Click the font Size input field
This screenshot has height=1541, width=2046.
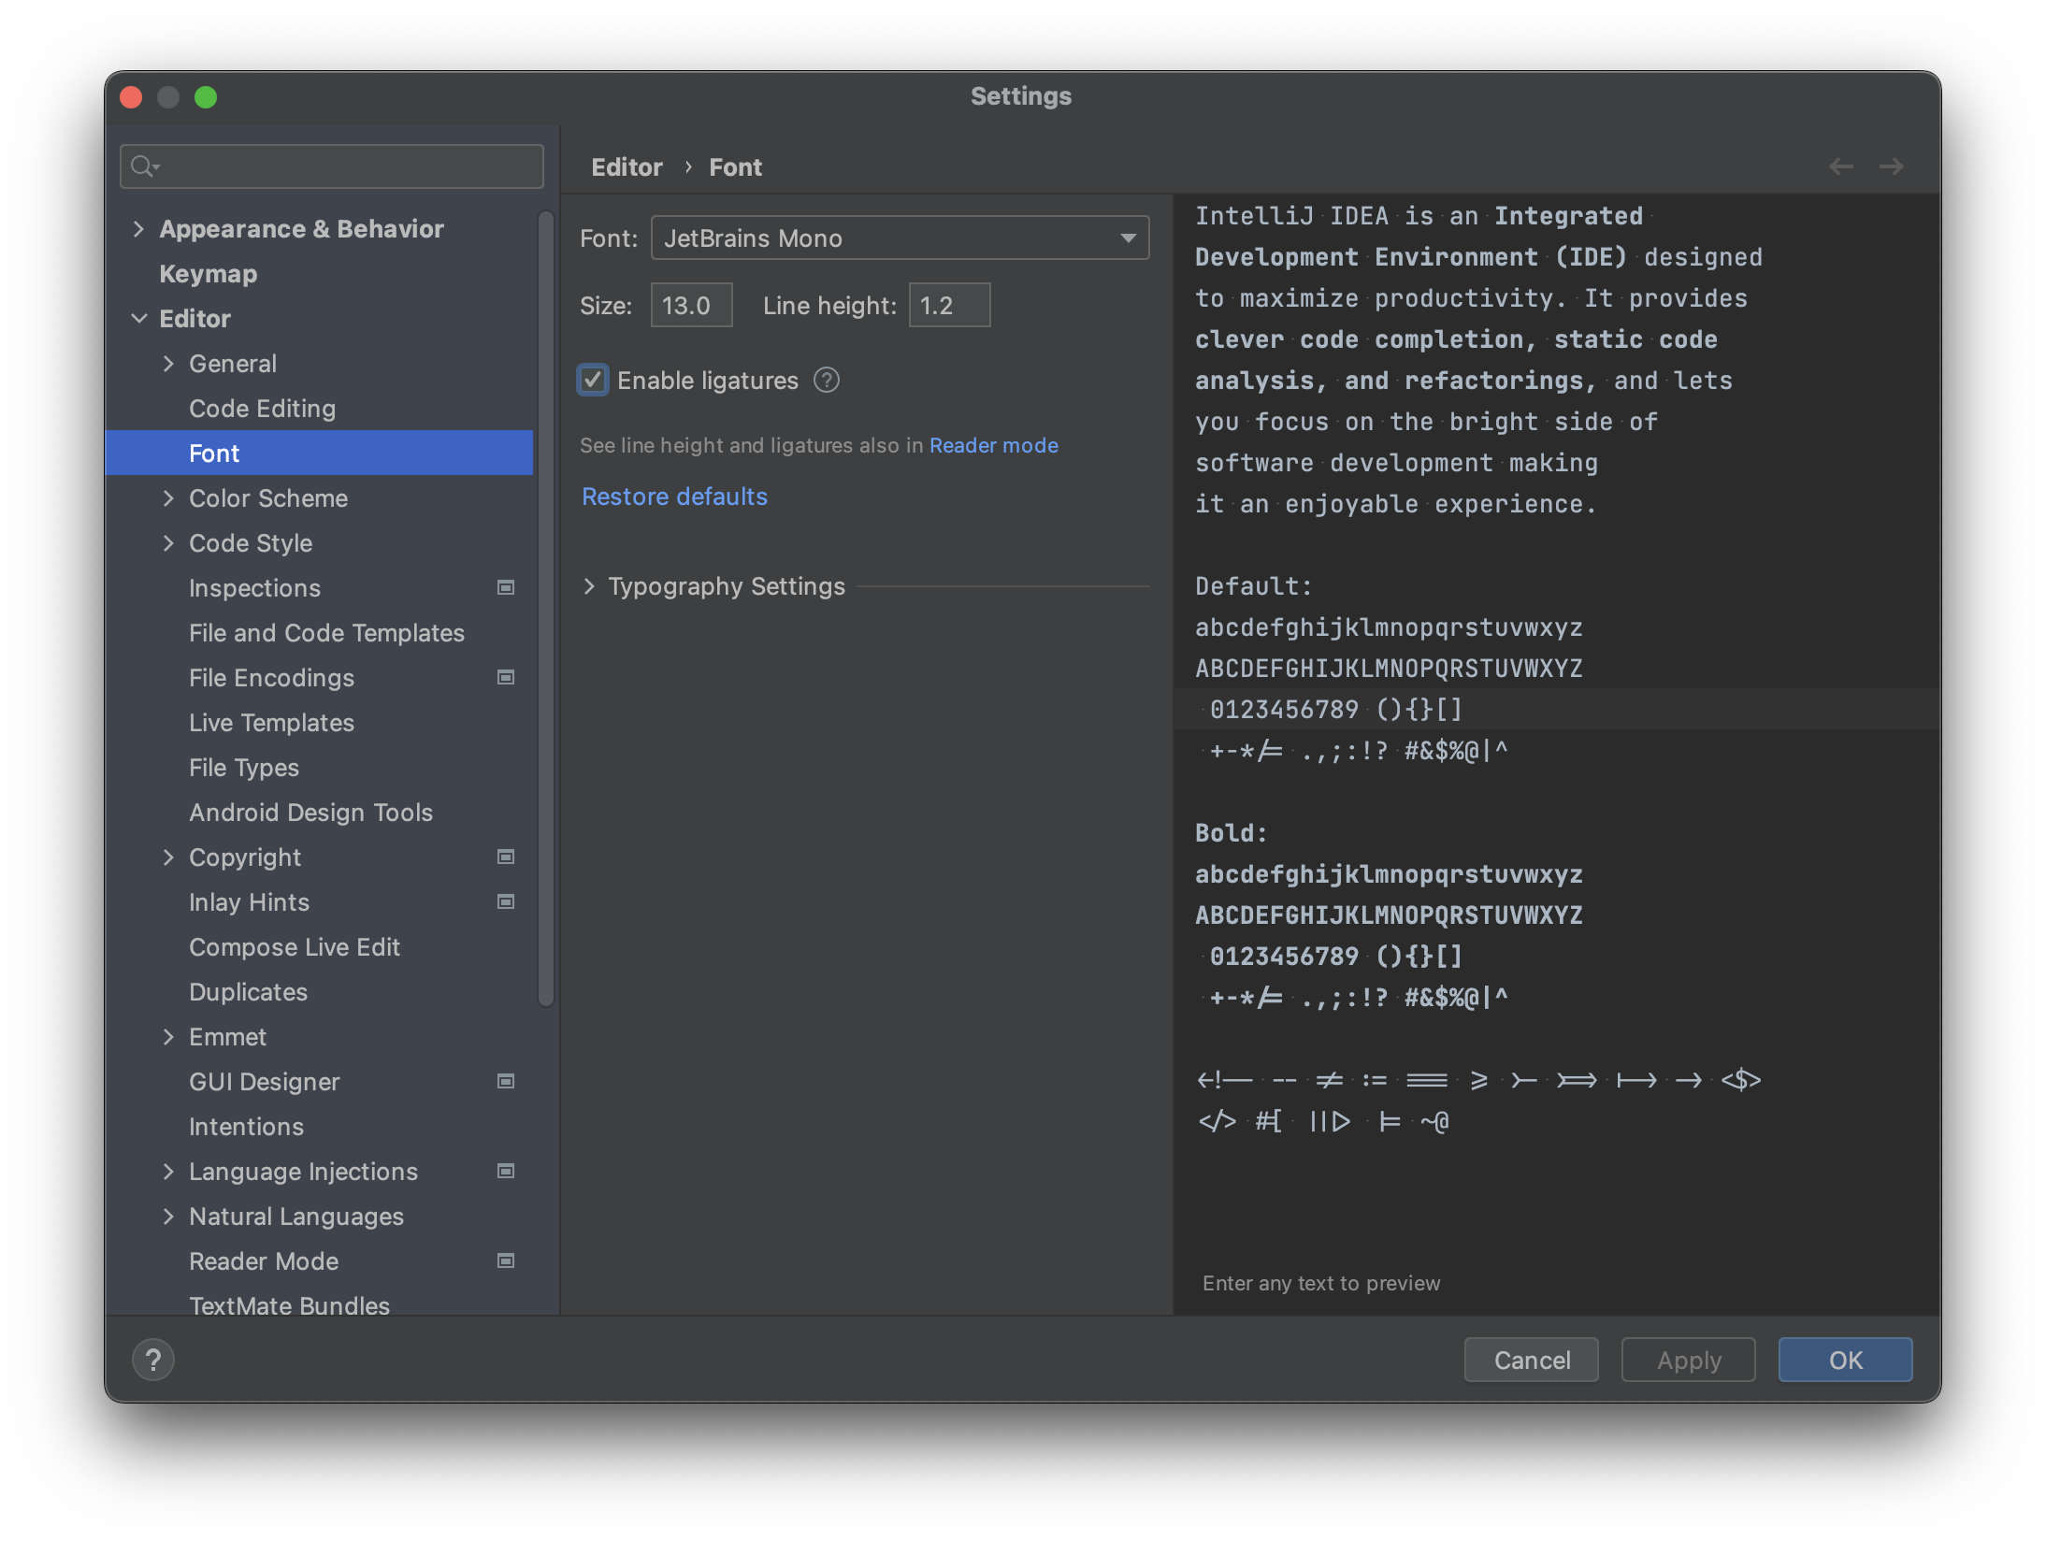point(690,306)
